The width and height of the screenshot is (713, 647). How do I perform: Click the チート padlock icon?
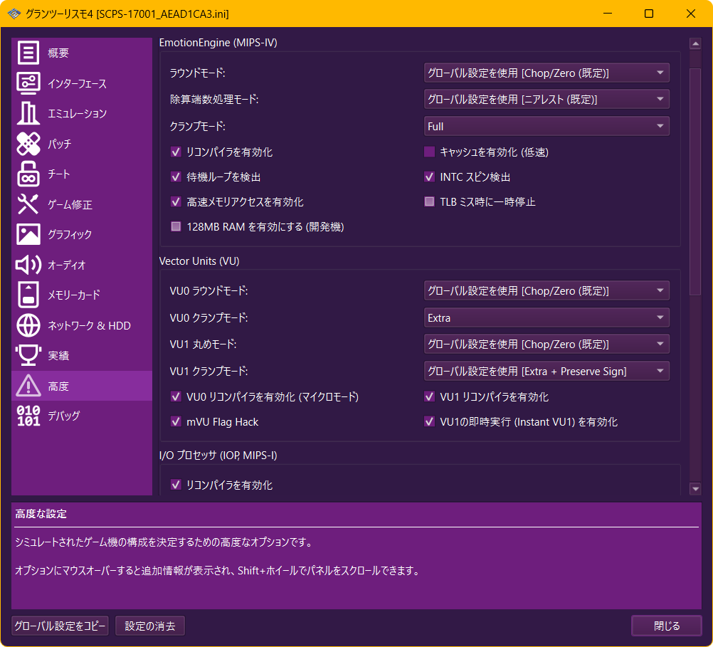(x=28, y=174)
